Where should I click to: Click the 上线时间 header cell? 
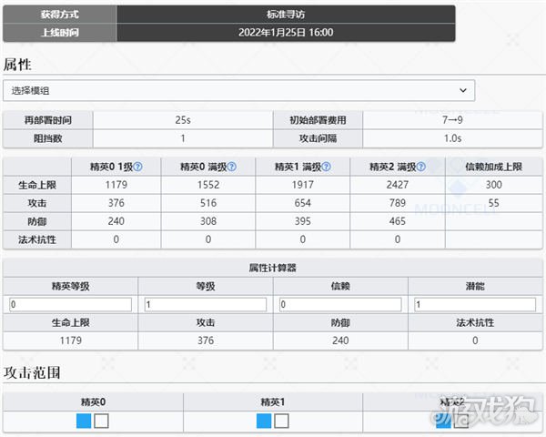coord(60,33)
